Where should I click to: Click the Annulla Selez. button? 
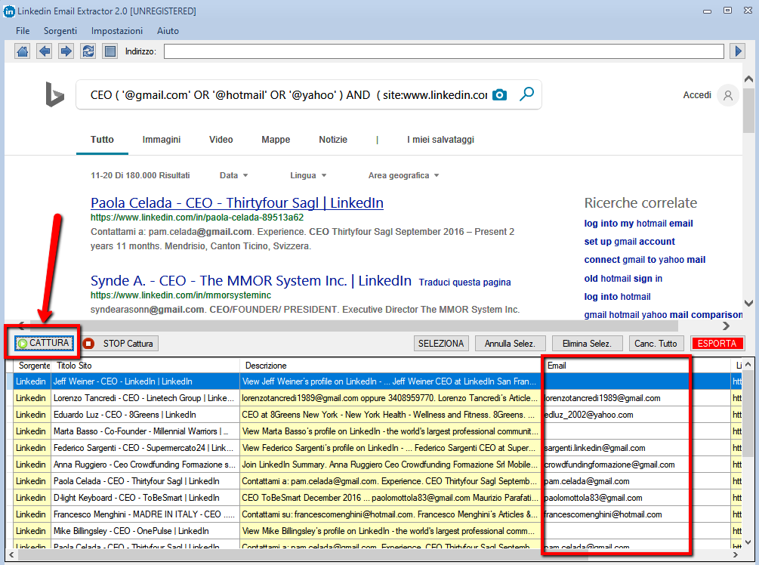(x=511, y=344)
